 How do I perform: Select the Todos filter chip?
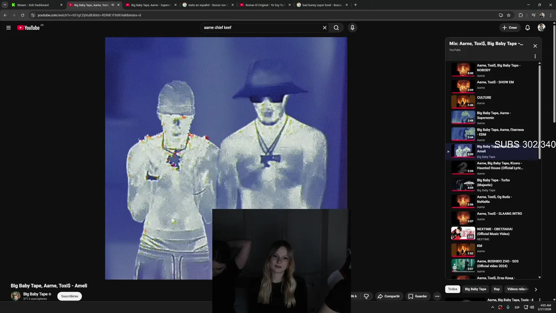pos(453,289)
